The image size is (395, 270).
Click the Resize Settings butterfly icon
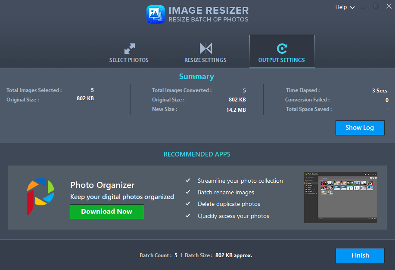(205, 48)
